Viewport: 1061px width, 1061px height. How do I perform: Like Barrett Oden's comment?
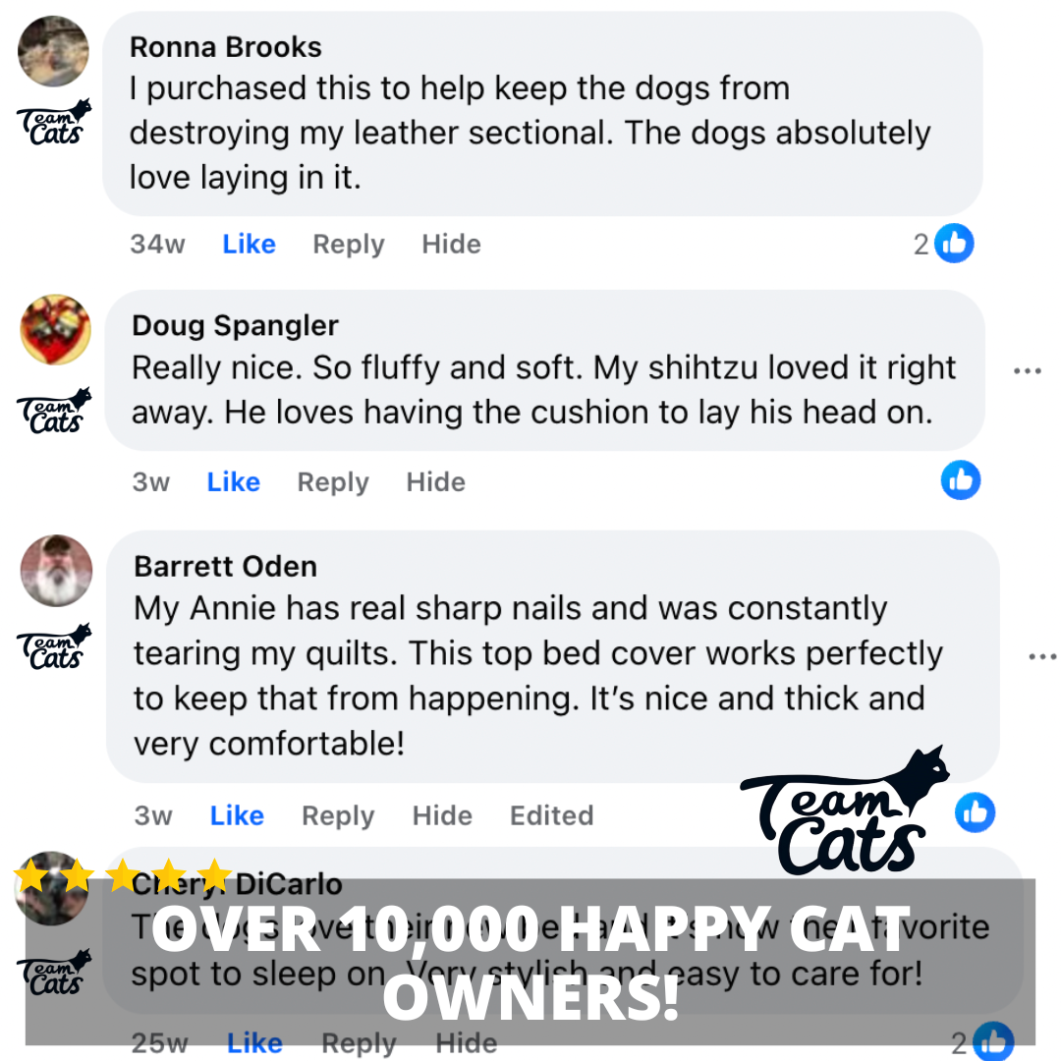[x=237, y=815]
